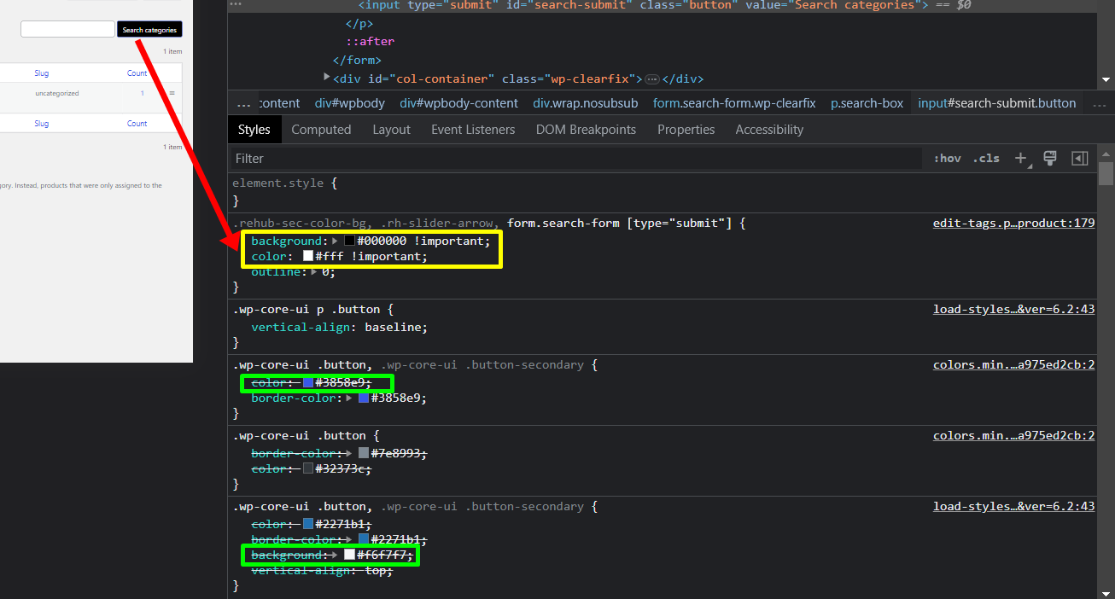The image size is (1115, 599).
Task: Open load-styles source link for vertical-align baseline rule
Action: 1013,309
